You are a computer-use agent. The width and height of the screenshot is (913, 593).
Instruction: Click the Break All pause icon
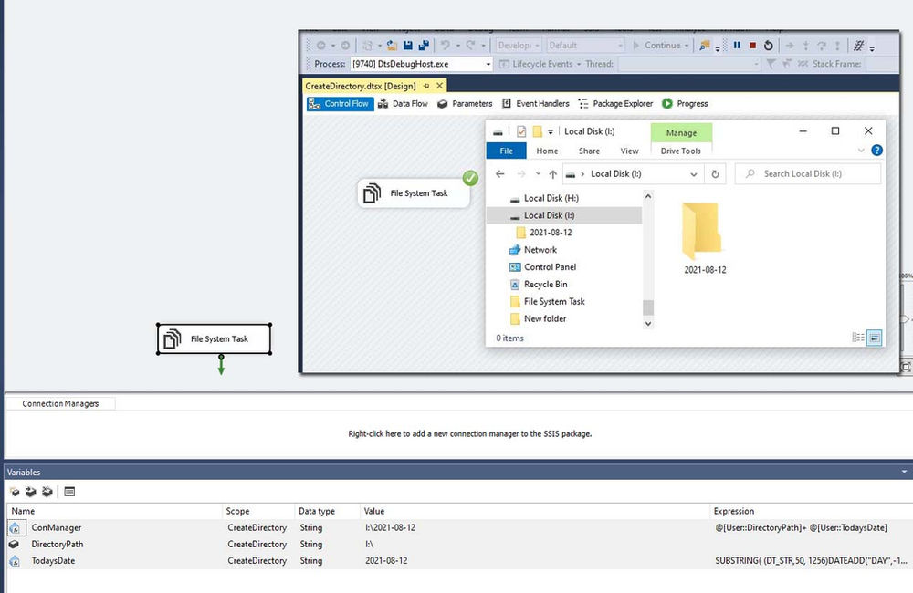(737, 45)
